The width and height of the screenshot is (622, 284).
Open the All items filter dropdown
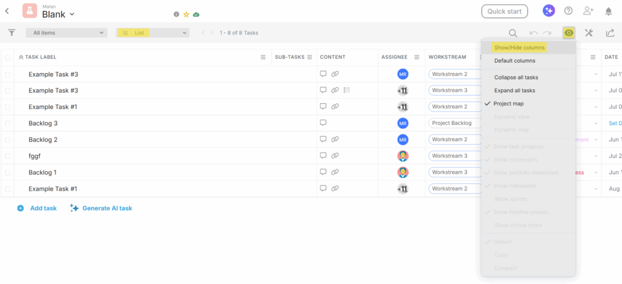tap(66, 33)
